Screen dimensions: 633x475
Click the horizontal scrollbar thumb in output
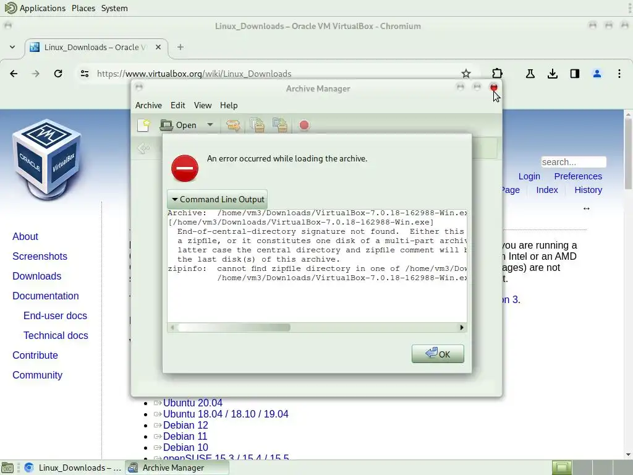tap(234, 328)
